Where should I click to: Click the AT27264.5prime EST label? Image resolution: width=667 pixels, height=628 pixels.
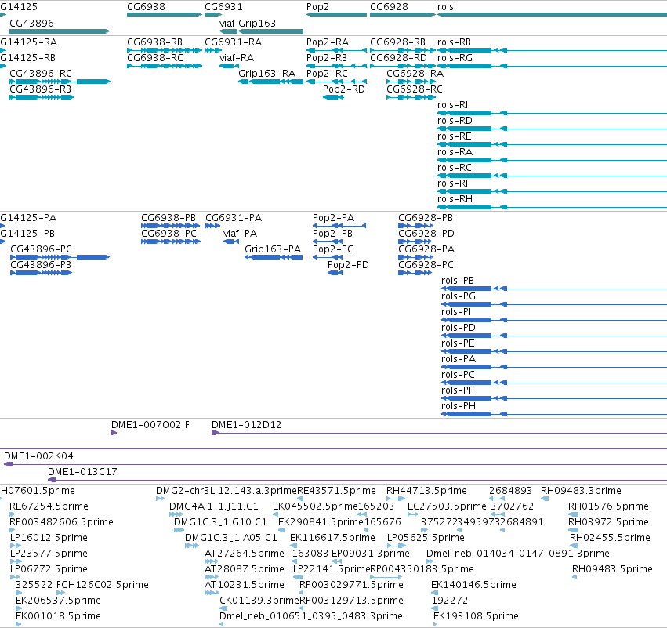coord(245,553)
